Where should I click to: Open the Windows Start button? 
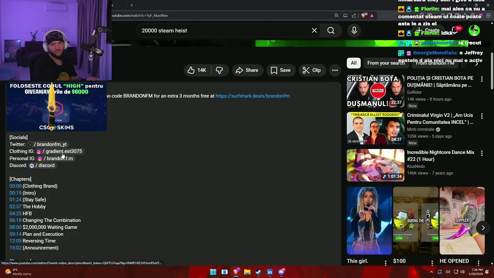[x=213, y=272]
